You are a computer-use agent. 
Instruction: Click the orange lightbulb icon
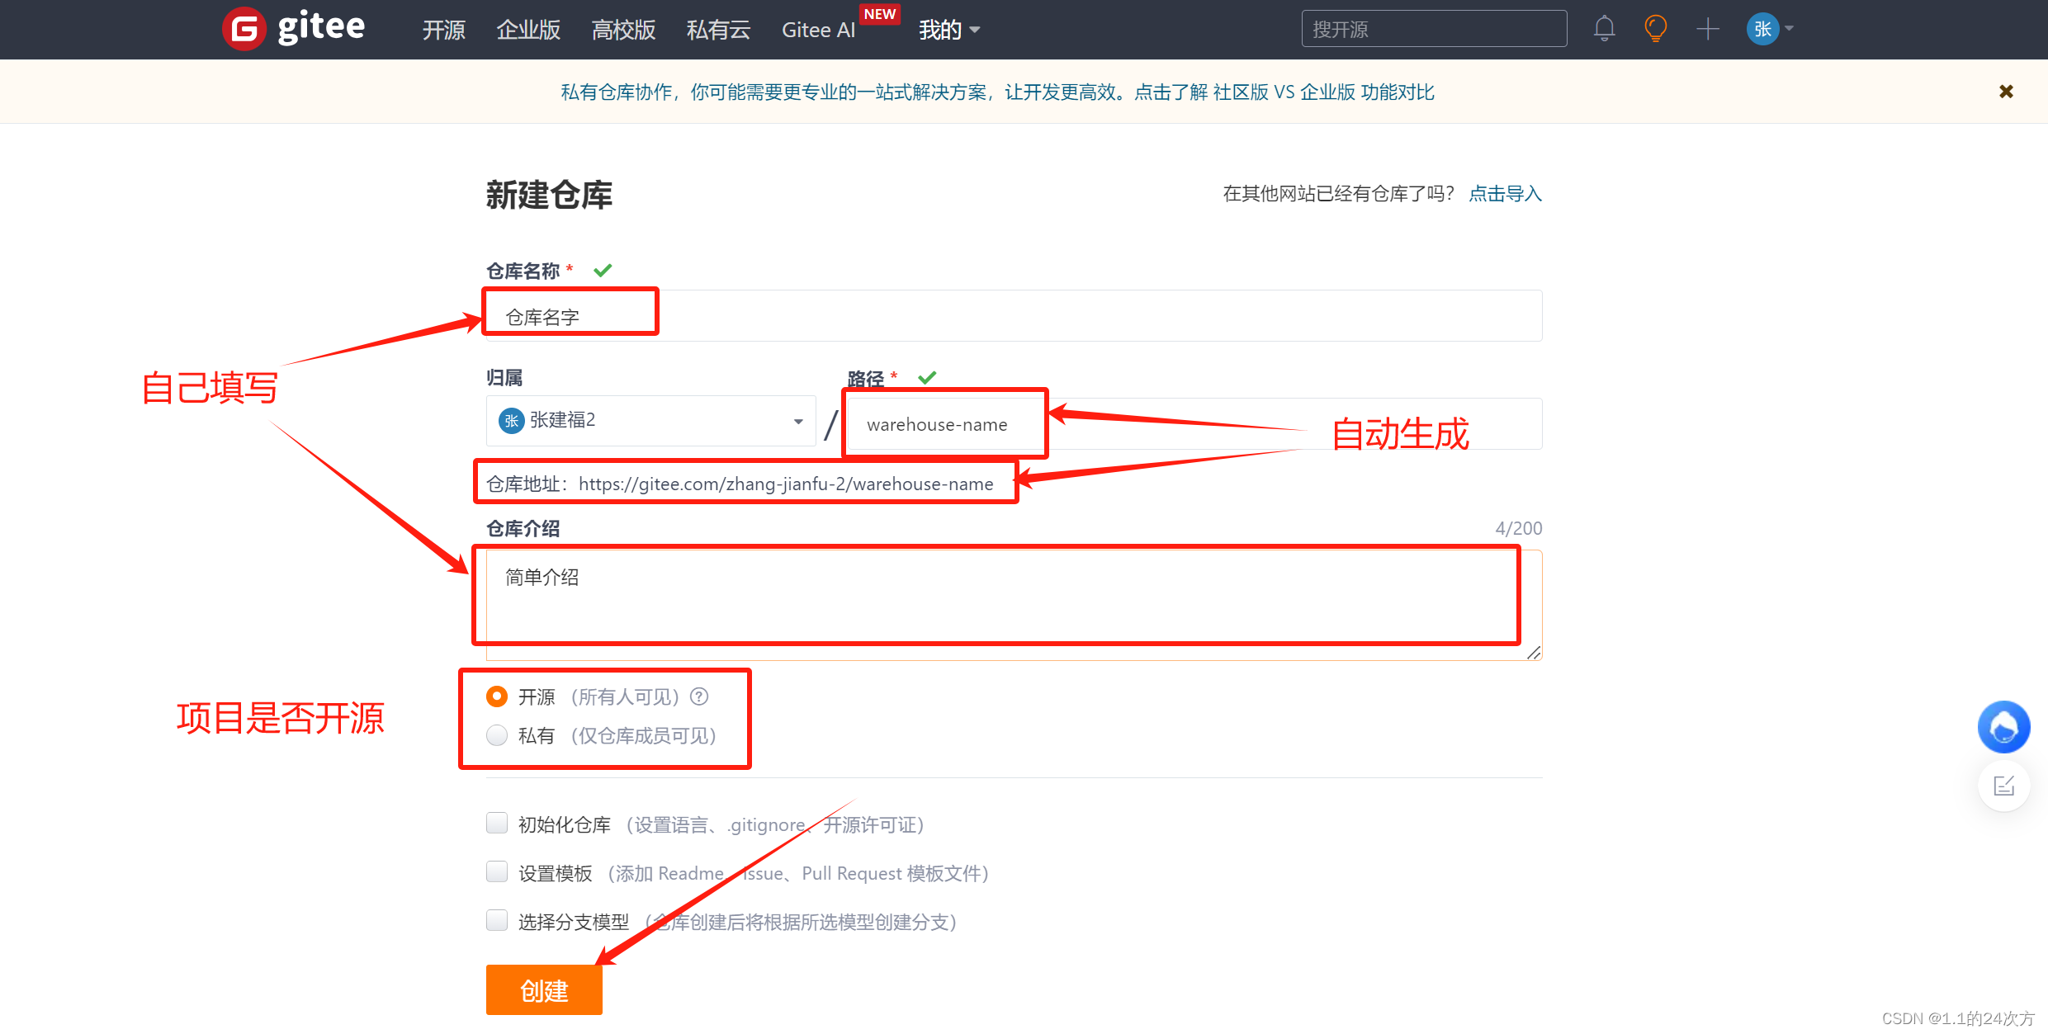tap(1655, 29)
